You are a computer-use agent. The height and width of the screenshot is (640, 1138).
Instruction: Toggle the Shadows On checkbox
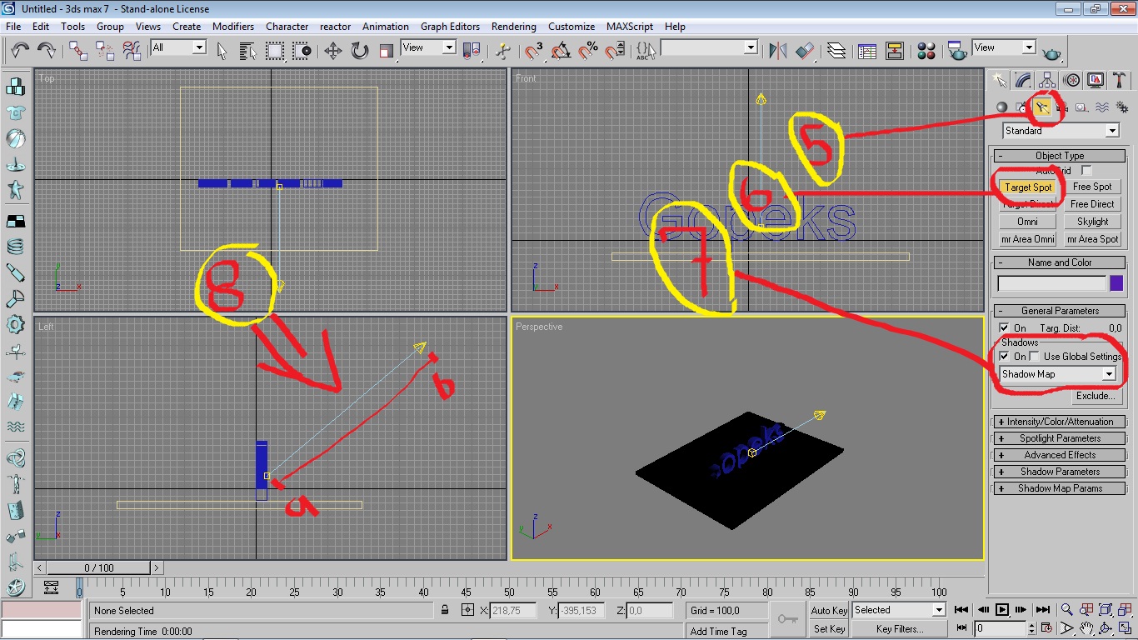tap(1006, 356)
